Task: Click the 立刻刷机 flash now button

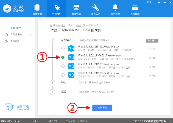Action: tap(102, 108)
